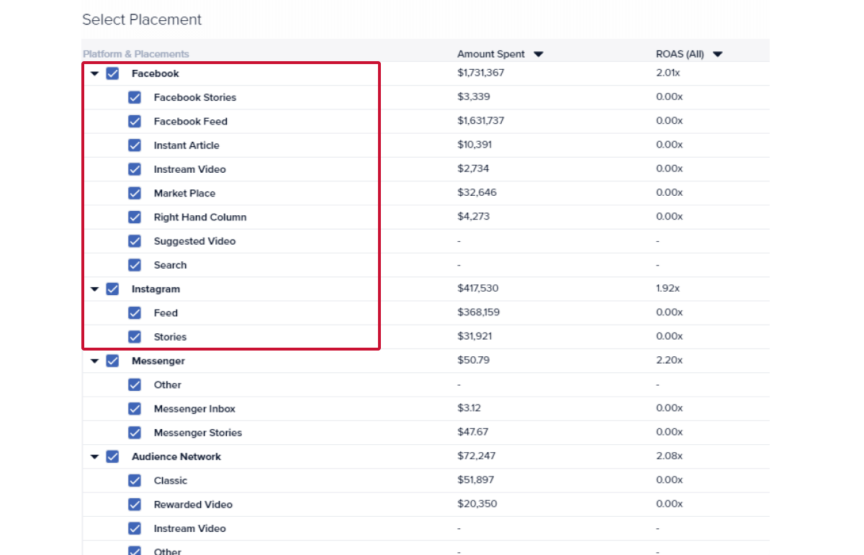
Task: Click the $50.79 Messenger amount
Action: (x=473, y=360)
